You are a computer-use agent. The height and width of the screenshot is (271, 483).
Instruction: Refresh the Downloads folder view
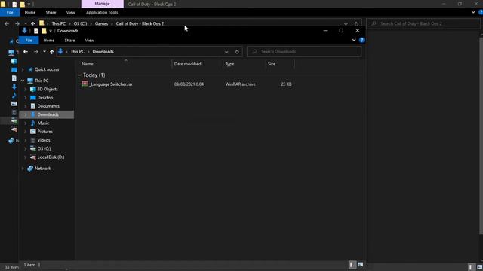pyautogui.click(x=237, y=52)
